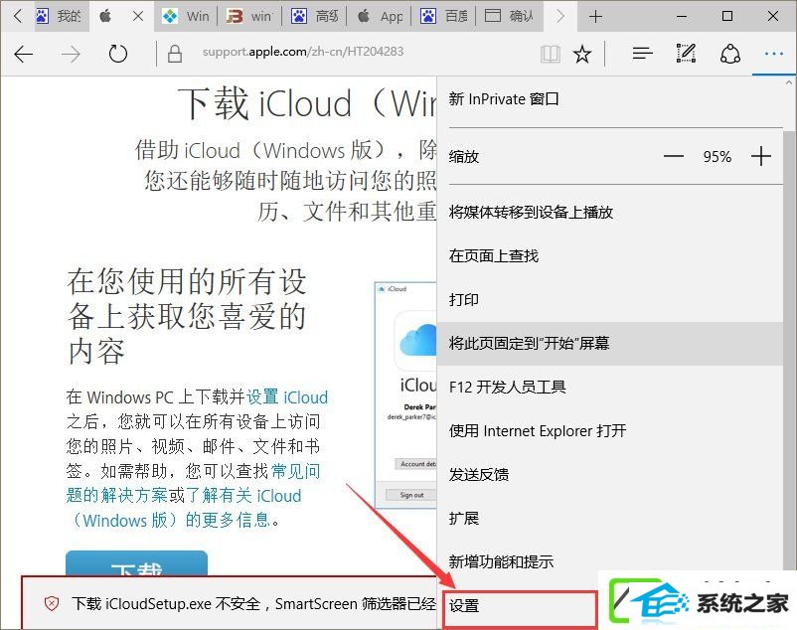
Task: Select 将媒体转移到设备上播放
Action: (609, 212)
